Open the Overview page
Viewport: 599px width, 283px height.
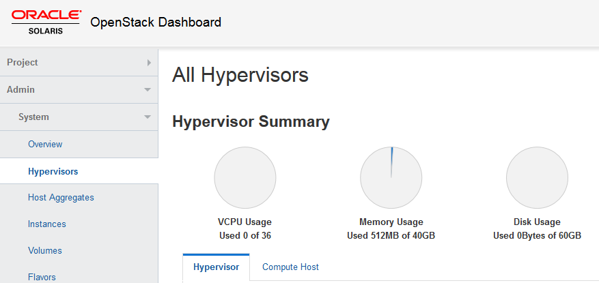[x=45, y=145]
